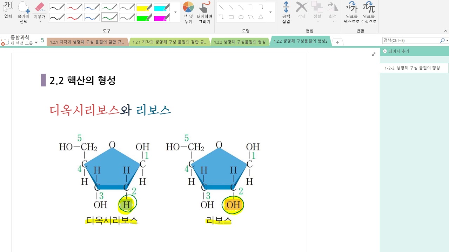Click heading 디옥시리보스와 리보스

point(110,110)
